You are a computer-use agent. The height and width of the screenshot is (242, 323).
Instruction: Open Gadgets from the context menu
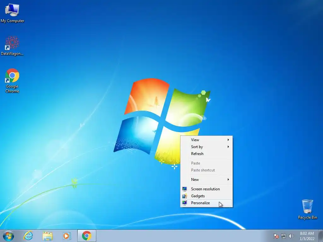tap(206, 196)
